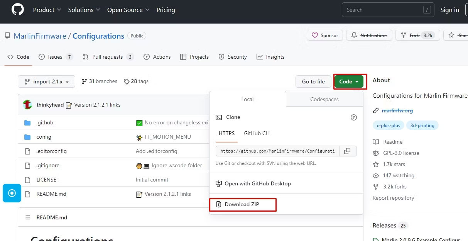Open the .github folder
Image resolution: width=468 pixels, height=241 pixels.
45,123
